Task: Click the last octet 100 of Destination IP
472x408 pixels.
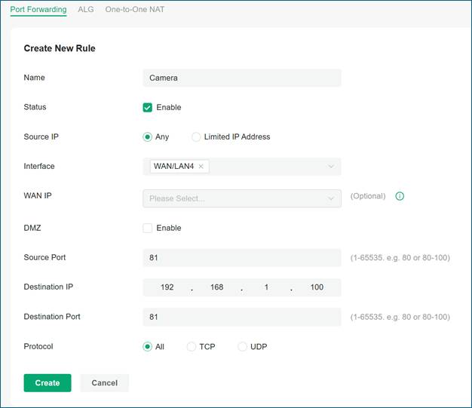Action: click(317, 287)
